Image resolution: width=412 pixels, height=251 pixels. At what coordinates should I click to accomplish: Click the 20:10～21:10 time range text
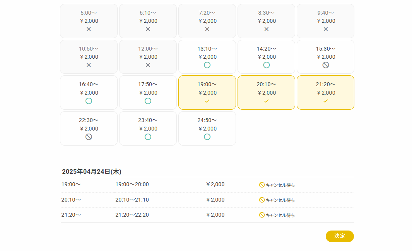click(132, 200)
